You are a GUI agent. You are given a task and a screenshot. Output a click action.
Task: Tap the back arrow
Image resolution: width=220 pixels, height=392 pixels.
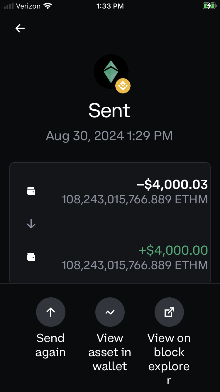pos(20,28)
